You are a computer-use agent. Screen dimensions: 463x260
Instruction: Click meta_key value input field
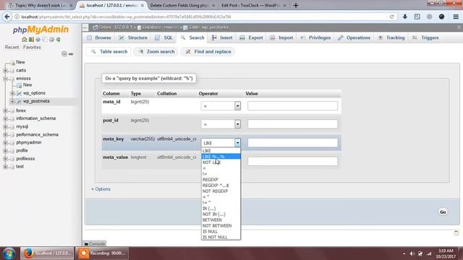292,143
